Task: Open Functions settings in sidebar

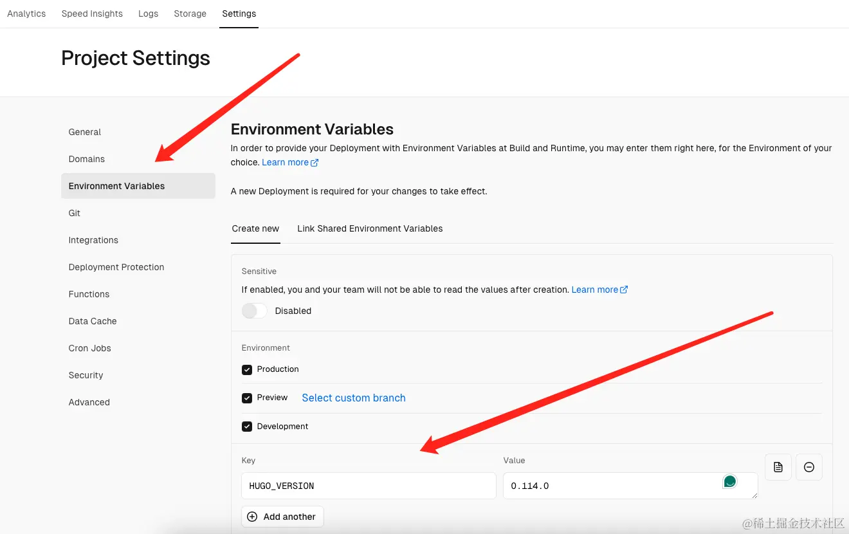Action: click(138, 294)
